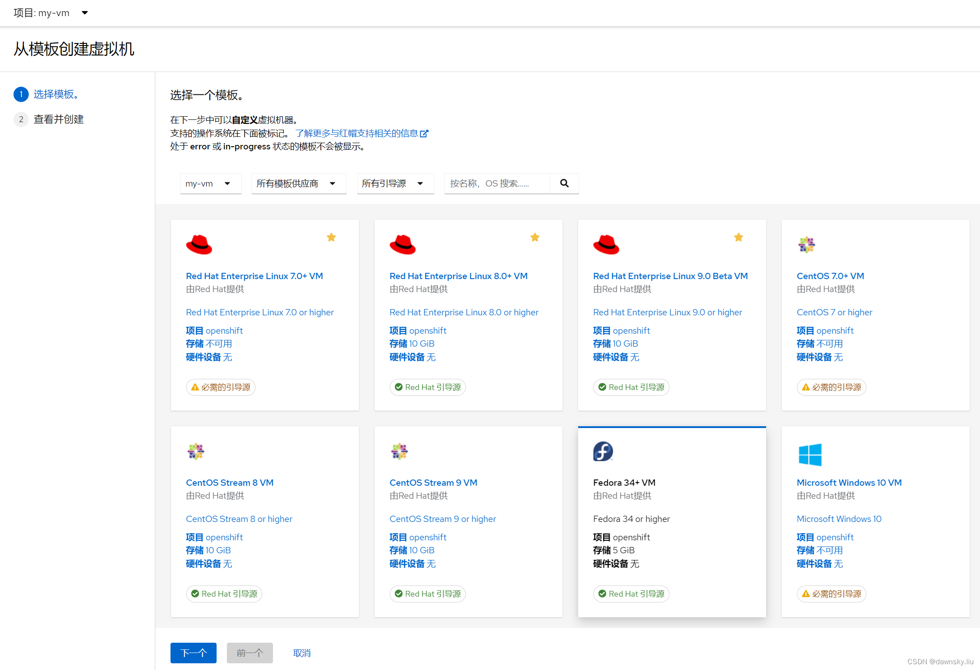The image size is (980, 670).
Task: Open the 所有引导源 dropdown
Action: click(x=395, y=183)
